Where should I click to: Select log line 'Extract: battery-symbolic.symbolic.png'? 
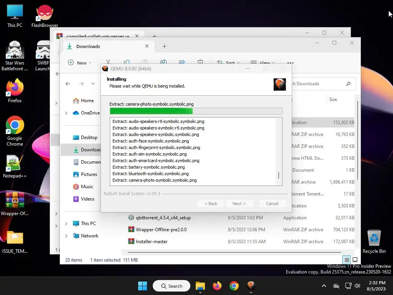click(149, 167)
